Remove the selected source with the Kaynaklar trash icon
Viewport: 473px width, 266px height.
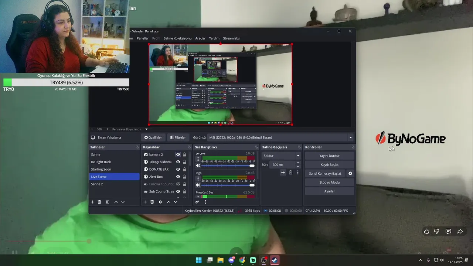pos(152,202)
